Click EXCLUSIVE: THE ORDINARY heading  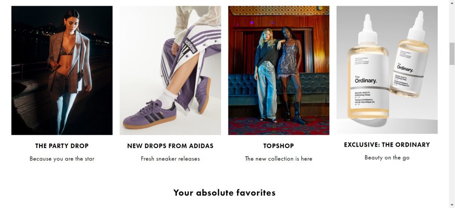(x=387, y=145)
